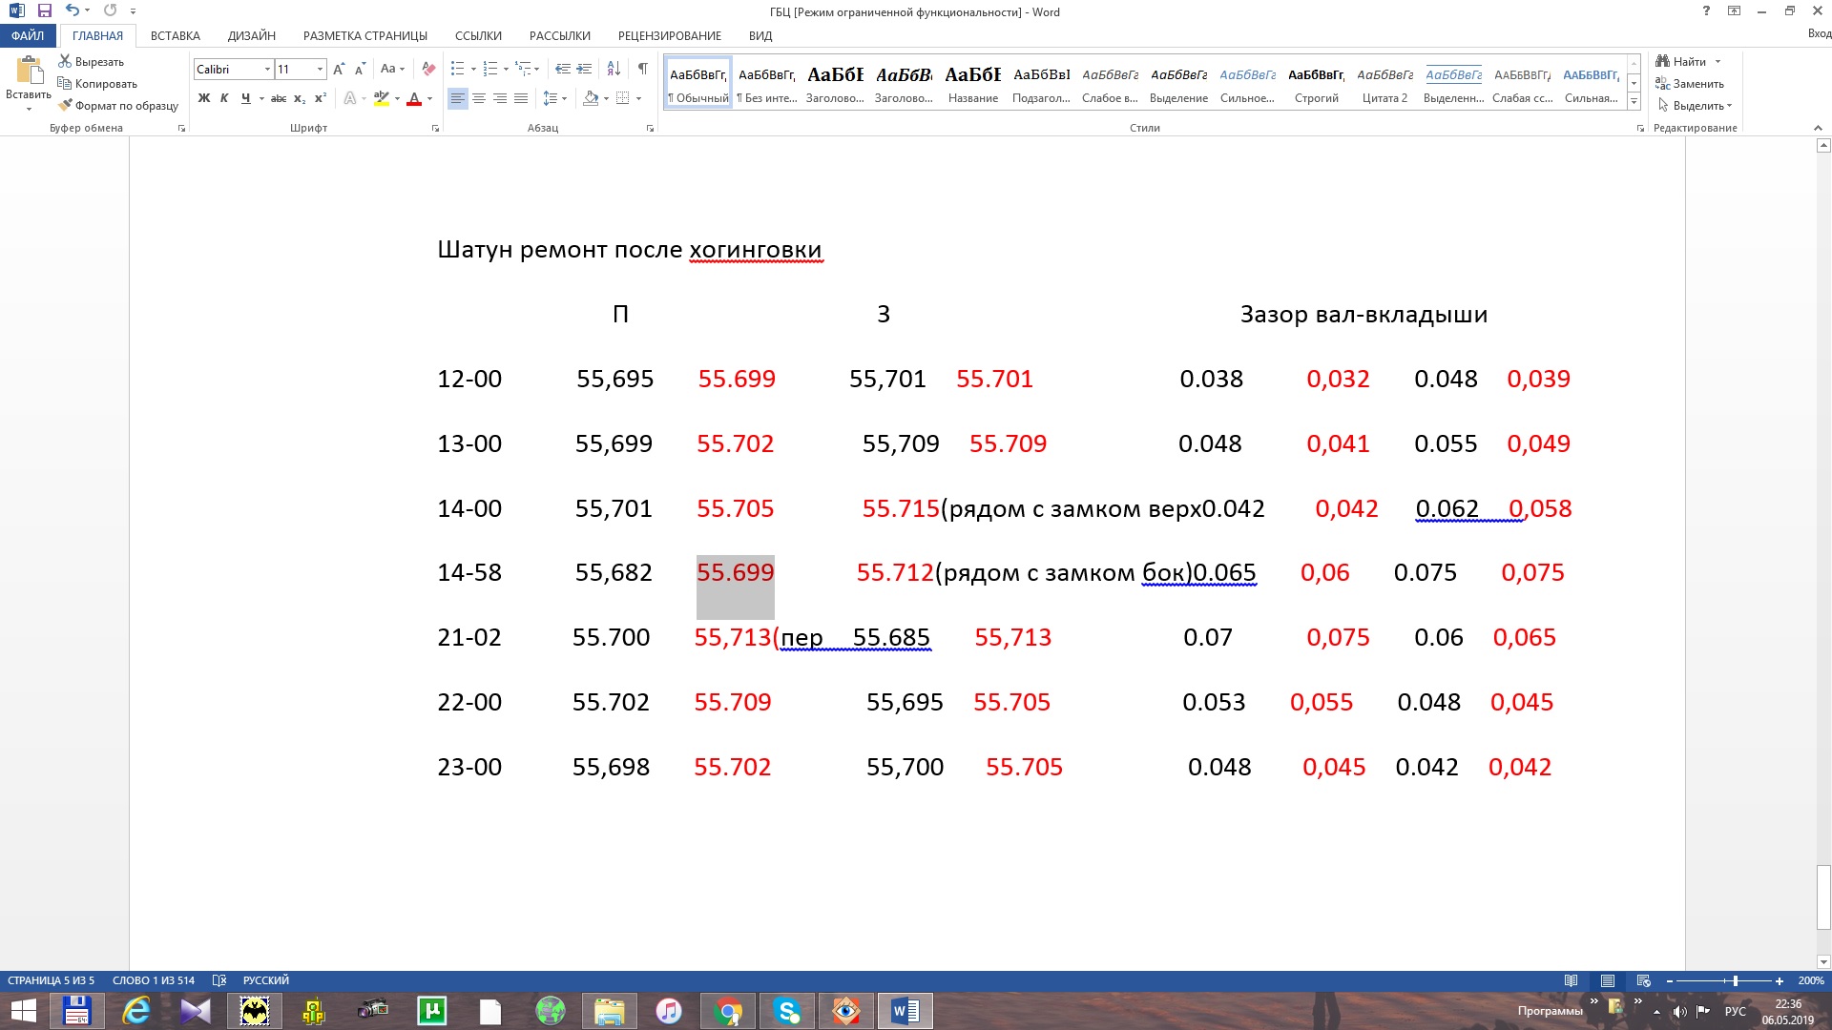
Task: Open the font size dropdown
Action: coord(320,69)
